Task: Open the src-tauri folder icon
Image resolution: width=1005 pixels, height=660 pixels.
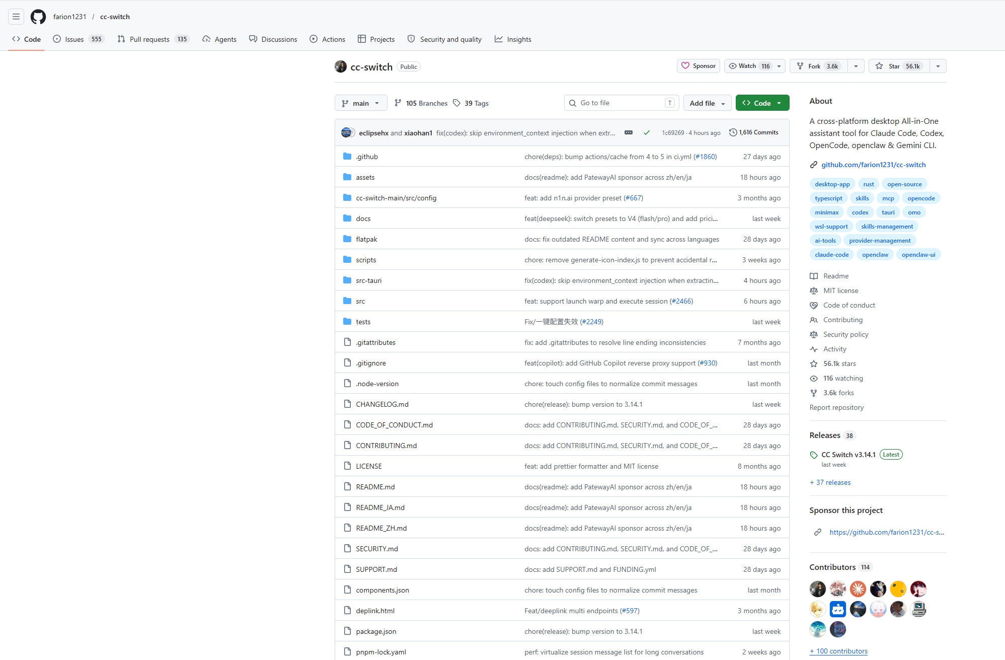Action: pos(347,280)
